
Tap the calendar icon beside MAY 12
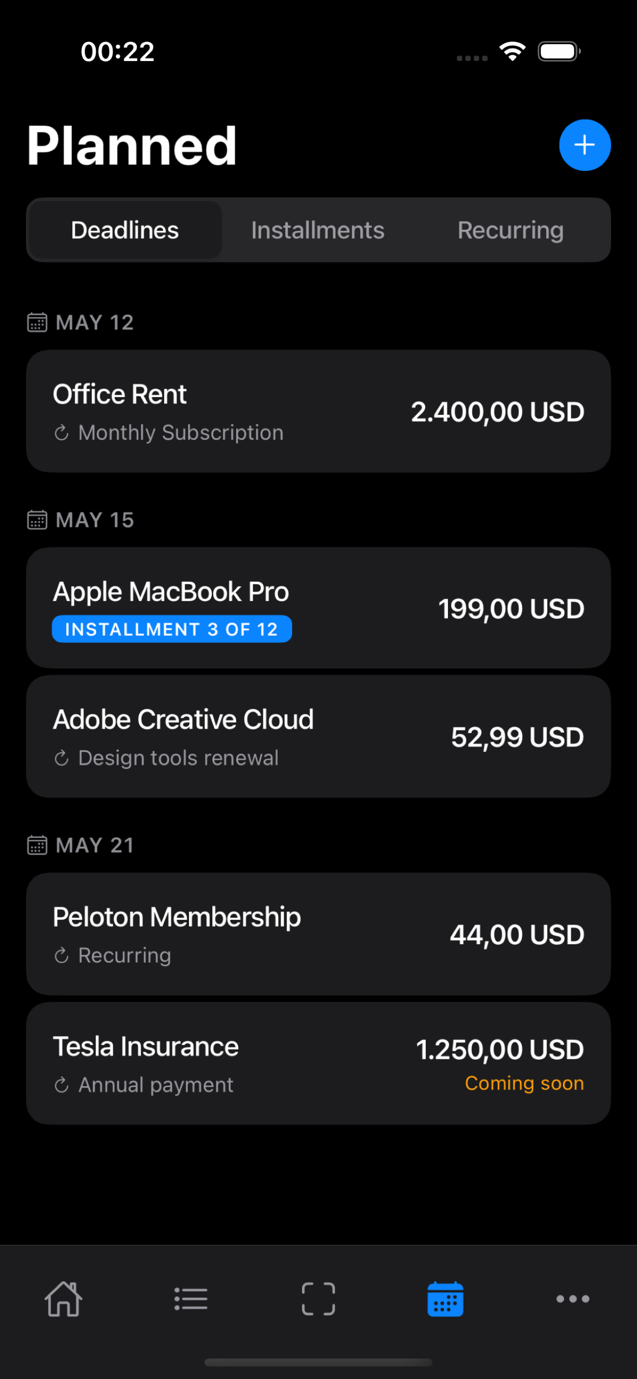(x=37, y=322)
